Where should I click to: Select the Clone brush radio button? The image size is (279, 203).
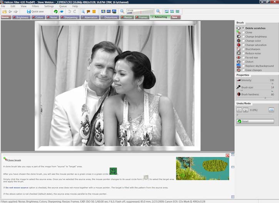point(243,32)
